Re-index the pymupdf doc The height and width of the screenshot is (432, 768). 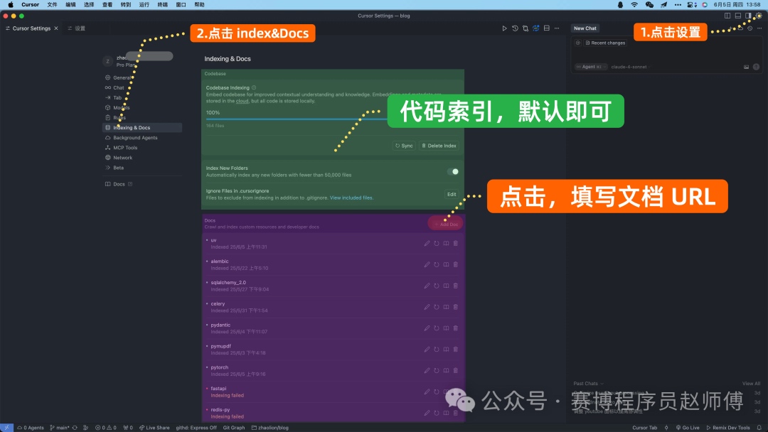[437, 350]
